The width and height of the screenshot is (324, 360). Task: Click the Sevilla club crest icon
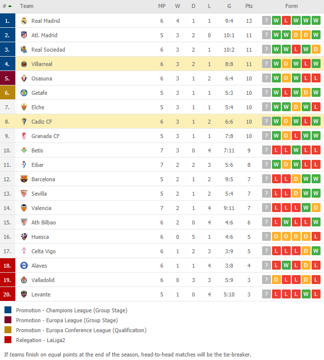pyautogui.click(x=24, y=194)
